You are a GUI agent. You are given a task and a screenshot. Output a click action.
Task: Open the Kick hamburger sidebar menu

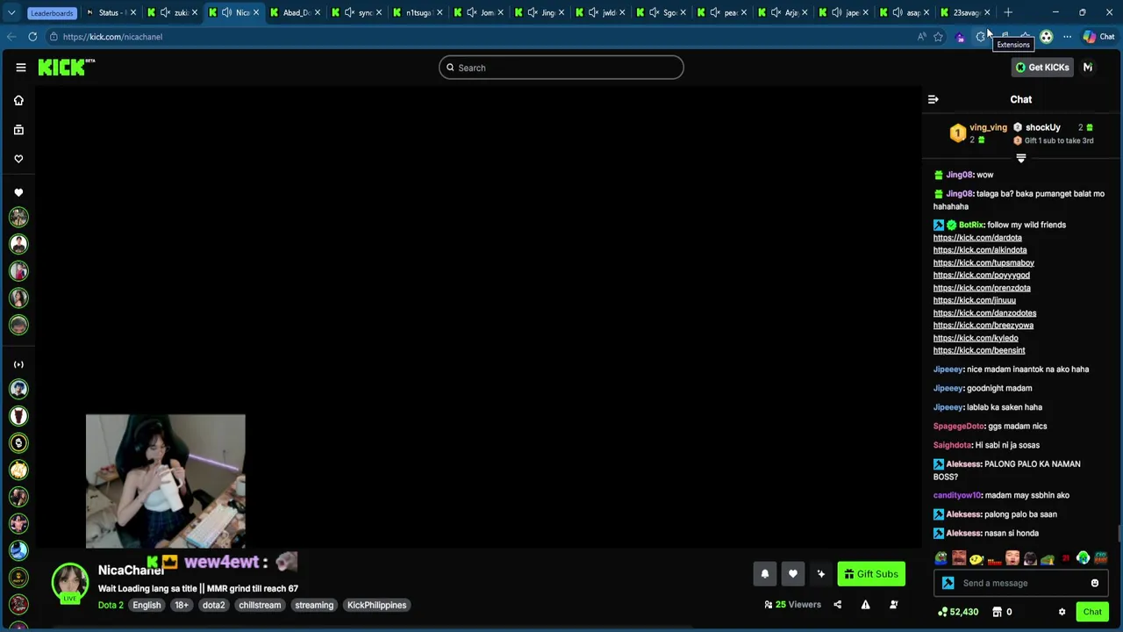[21, 68]
